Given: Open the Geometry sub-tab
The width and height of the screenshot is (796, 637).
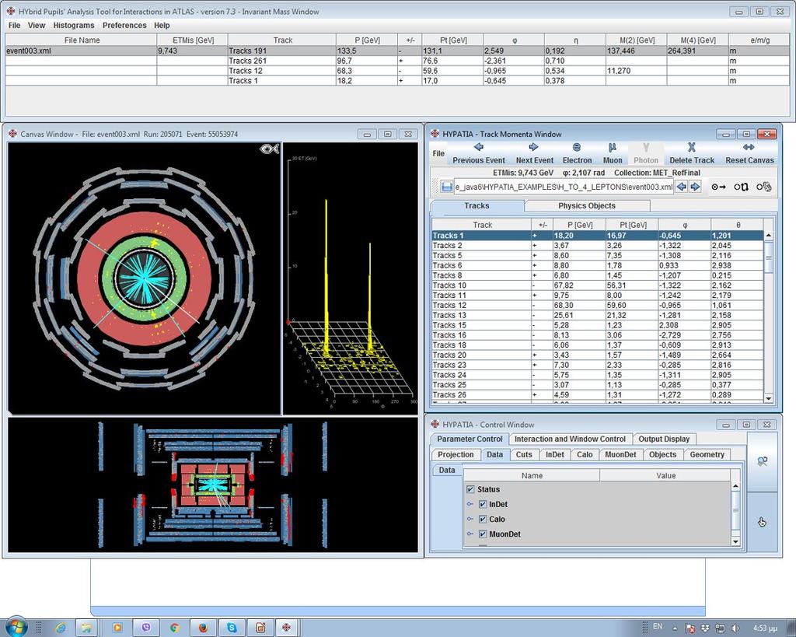Looking at the screenshot, I should (x=707, y=455).
